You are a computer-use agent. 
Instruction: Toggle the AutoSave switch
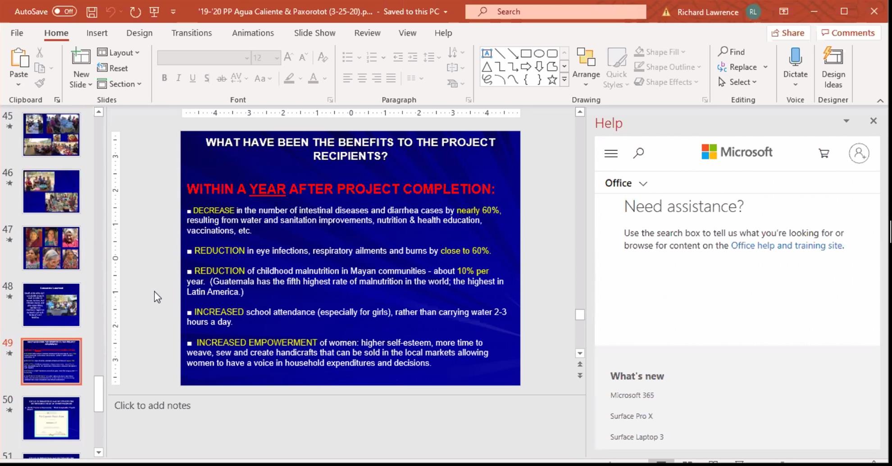[64, 12]
